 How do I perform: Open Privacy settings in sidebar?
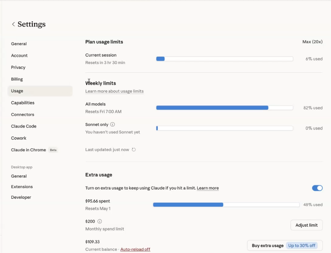click(18, 68)
